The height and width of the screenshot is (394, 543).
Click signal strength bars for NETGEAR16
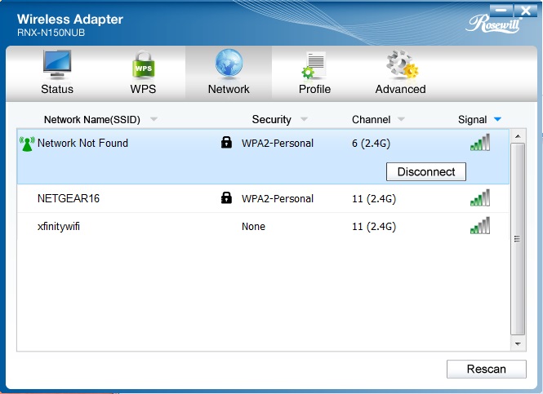pyautogui.click(x=480, y=197)
